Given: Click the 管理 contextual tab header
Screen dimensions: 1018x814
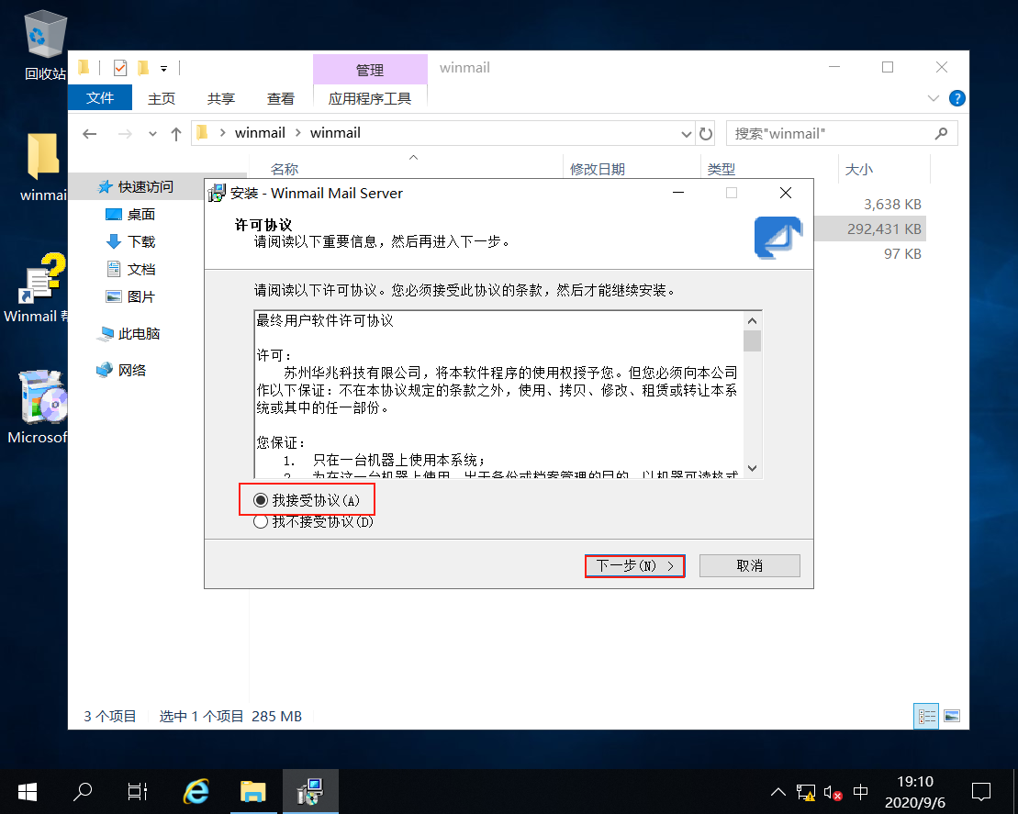Looking at the screenshot, I should click(370, 70).
